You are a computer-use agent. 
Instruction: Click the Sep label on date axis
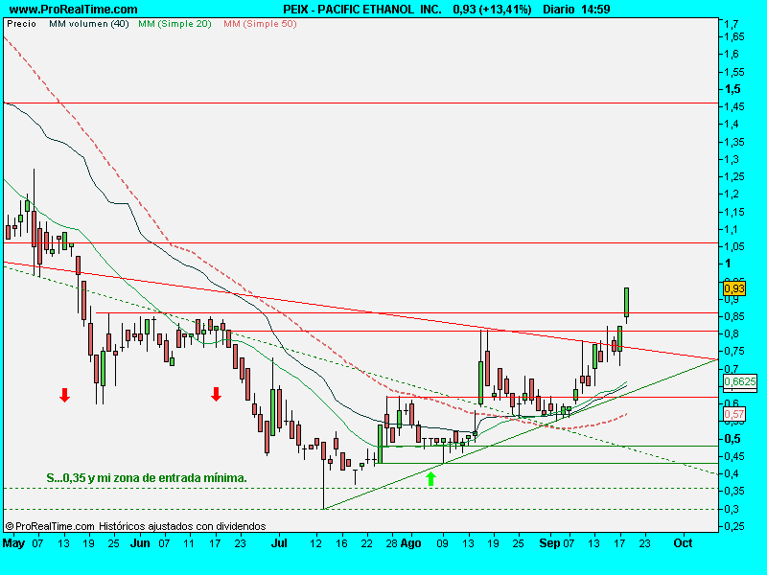549,543
